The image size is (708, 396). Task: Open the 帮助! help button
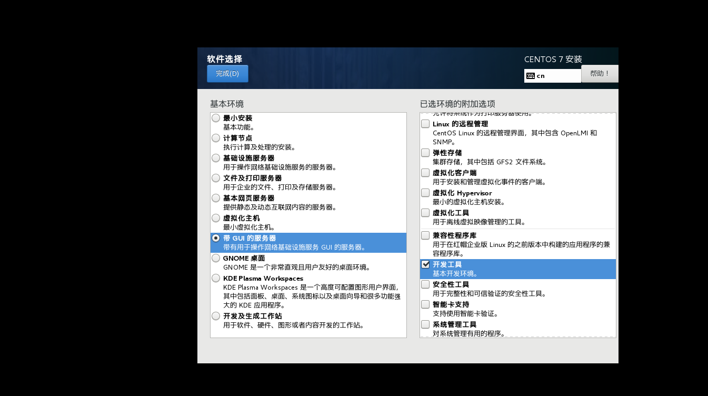600,74
